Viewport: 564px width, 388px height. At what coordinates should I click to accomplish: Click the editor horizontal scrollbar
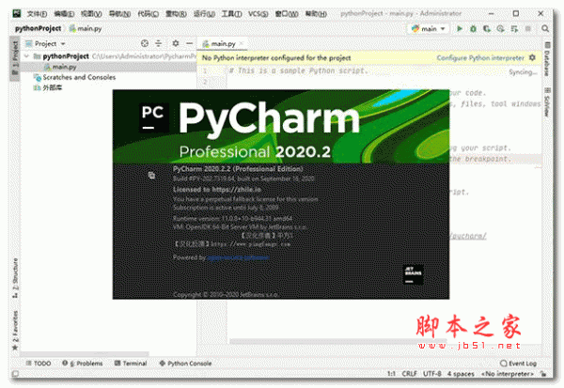[338, 341]
